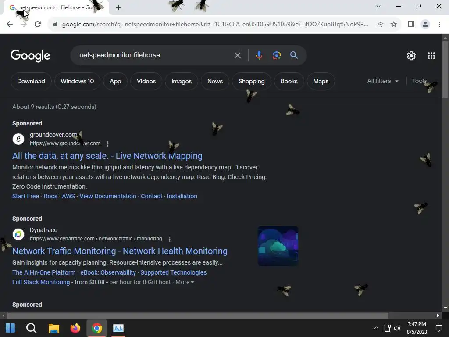Open File Explorer from taskbar
449x337 pixels.
(x=53, y=328)
